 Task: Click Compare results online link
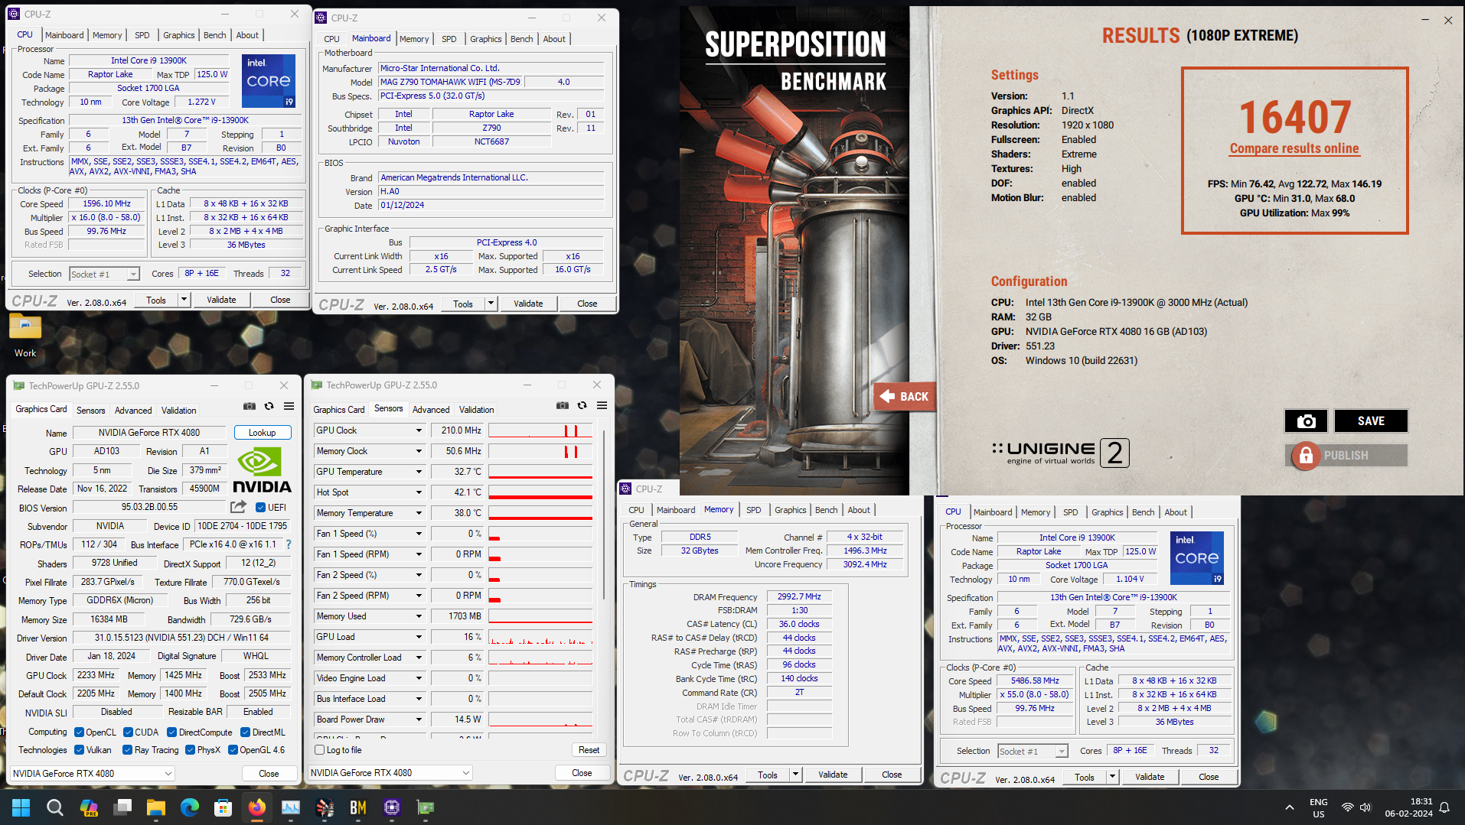tap(1294, 148)
